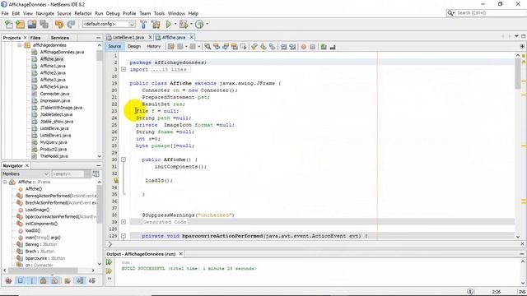Open the Profile Project dropdown arrow
Image resolution: width=527 pixels, height=296 pixels.
(207, 24)
